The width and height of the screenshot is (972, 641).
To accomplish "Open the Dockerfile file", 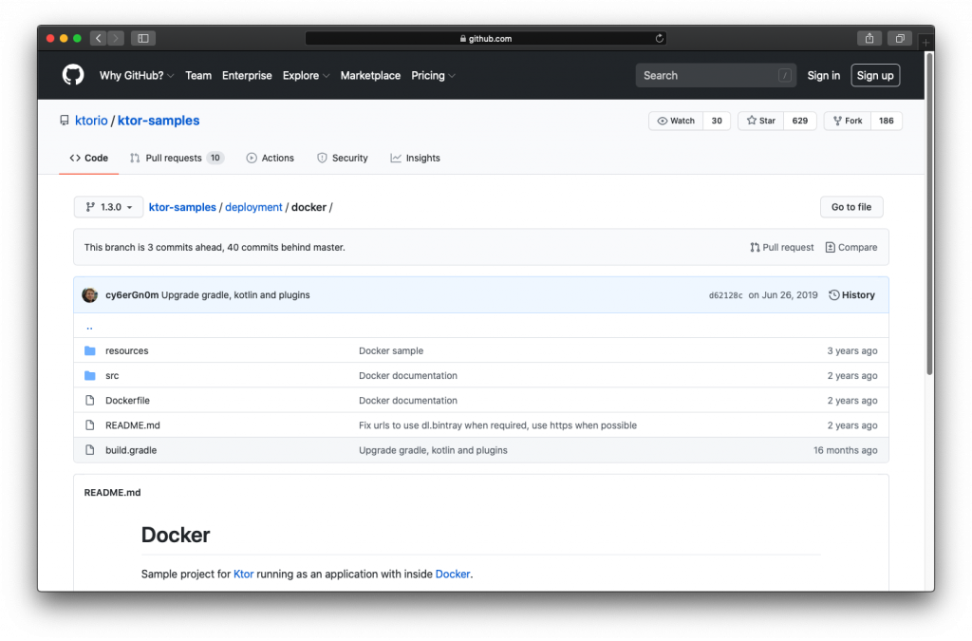I will point(128,401).
